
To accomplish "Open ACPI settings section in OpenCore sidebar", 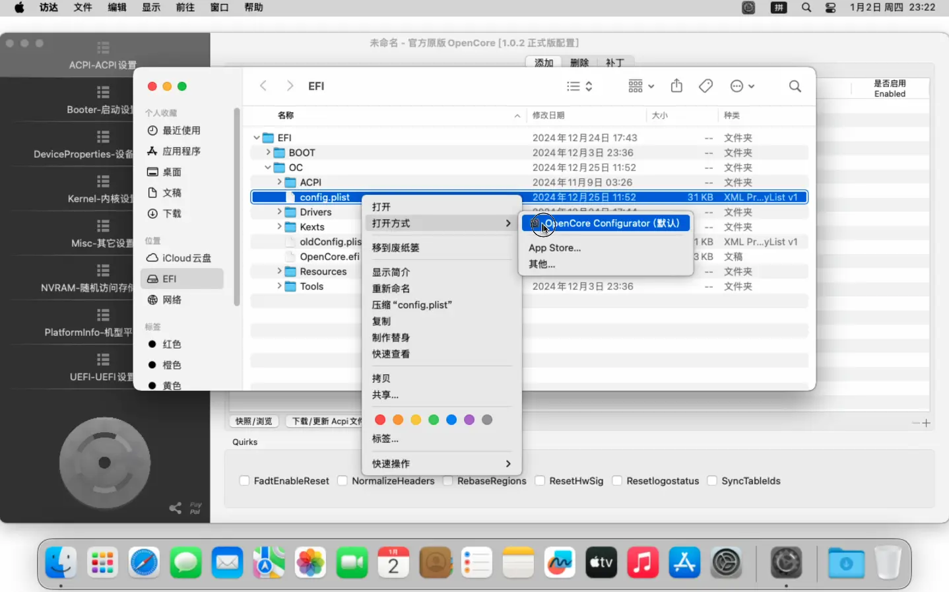I will [103, 55].
